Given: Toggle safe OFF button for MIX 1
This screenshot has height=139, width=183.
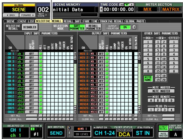Looking at the screenshot, I should [101, 54].
